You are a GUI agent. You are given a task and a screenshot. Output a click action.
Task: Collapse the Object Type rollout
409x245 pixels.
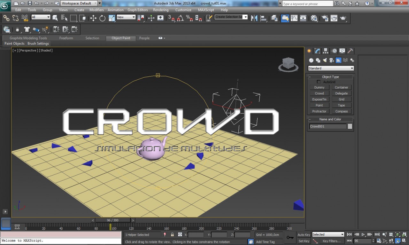click(x=330, y=77)
